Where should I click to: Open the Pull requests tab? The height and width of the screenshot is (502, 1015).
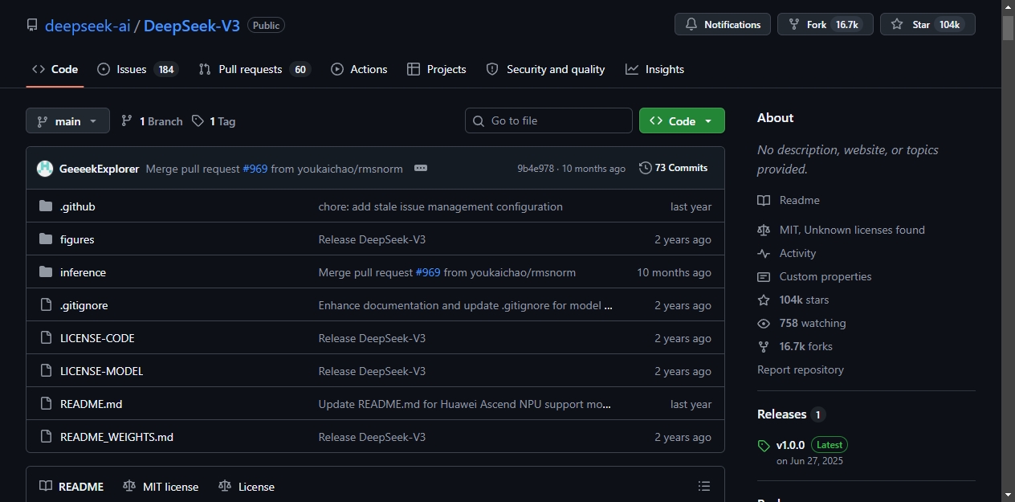click(255, 69)
